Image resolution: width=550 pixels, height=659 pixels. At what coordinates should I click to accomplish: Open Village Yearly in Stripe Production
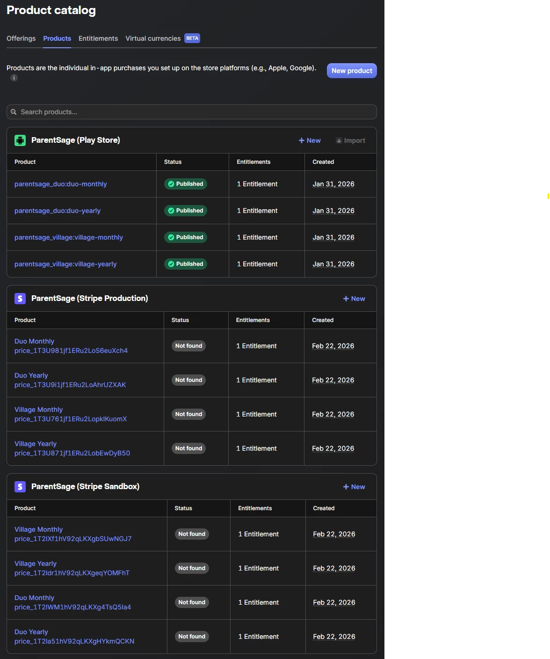tap(72, 448)
